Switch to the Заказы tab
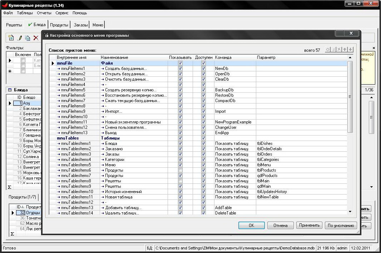 [x=80, y=25]
